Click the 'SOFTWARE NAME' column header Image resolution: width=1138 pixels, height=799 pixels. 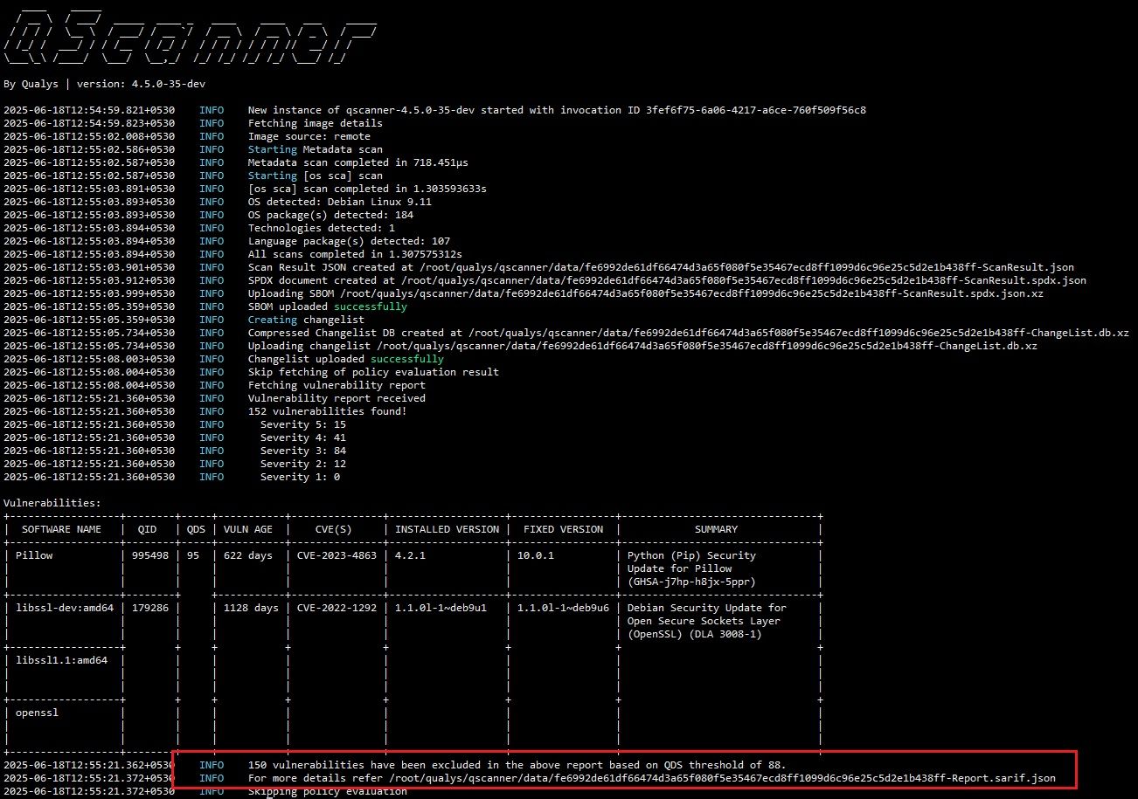(x=61, y=529)
